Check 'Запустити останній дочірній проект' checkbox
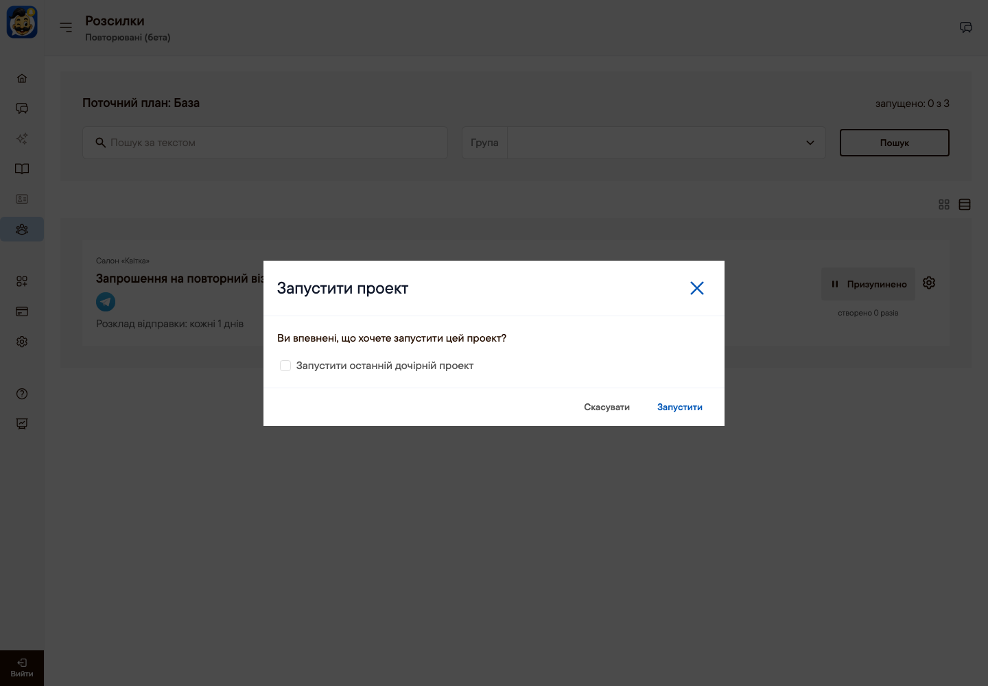 pyautogui.click(x=285, y=366)
